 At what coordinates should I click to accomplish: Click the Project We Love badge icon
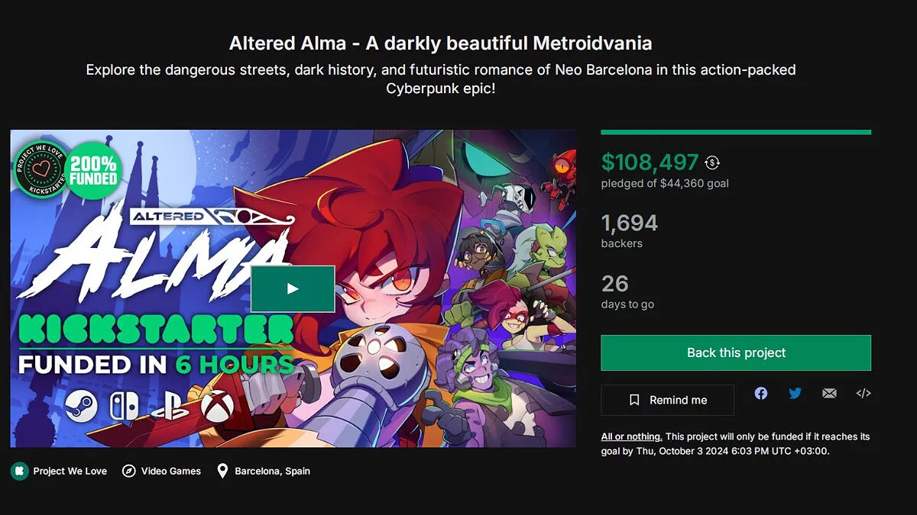(18, 471)
